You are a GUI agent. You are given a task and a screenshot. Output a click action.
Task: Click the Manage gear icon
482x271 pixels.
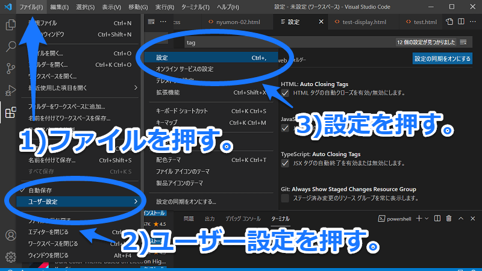pyautogui.click(x=10, y=257)
